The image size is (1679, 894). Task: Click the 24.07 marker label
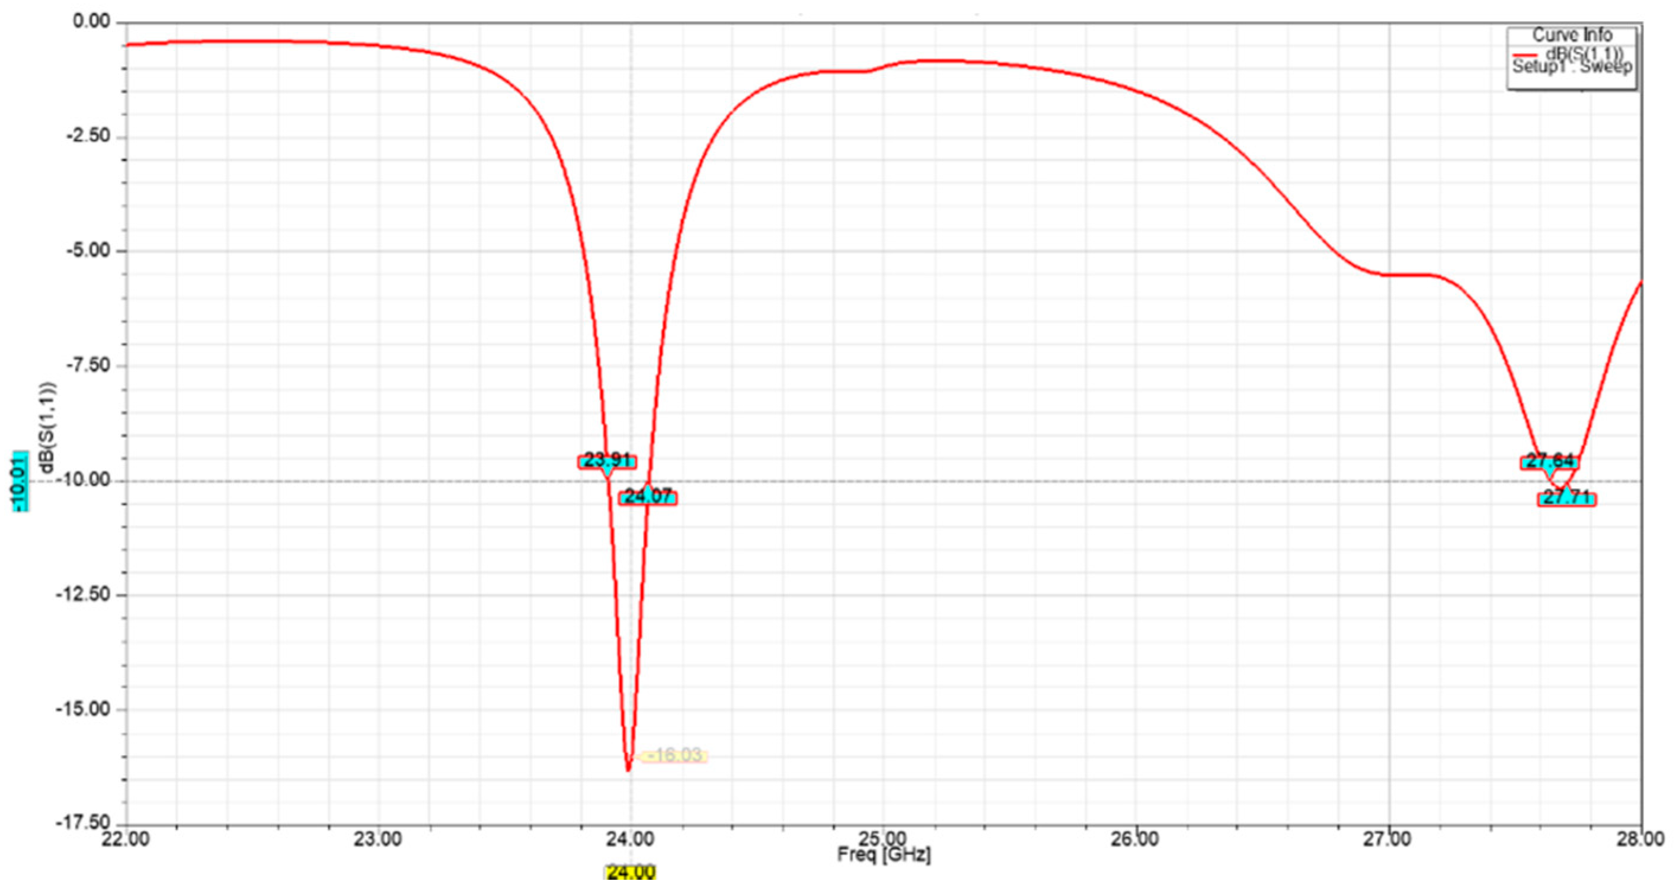(x=647, y=498)
